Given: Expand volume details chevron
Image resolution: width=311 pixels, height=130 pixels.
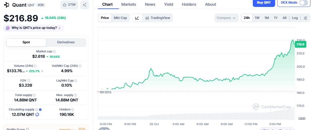Looking at the screenshot, I should coord(42,71).
